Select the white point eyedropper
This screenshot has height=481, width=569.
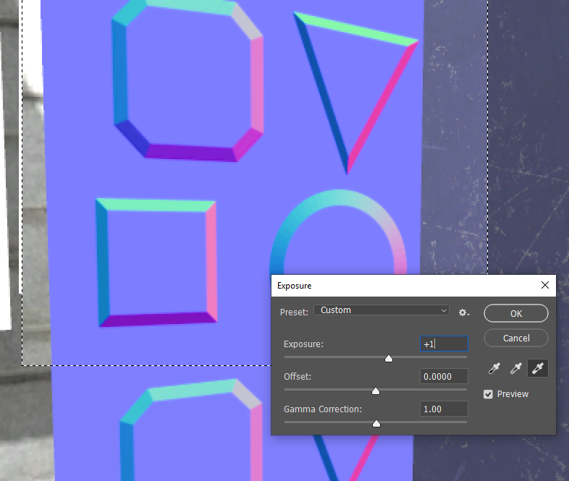pos(537,369)
